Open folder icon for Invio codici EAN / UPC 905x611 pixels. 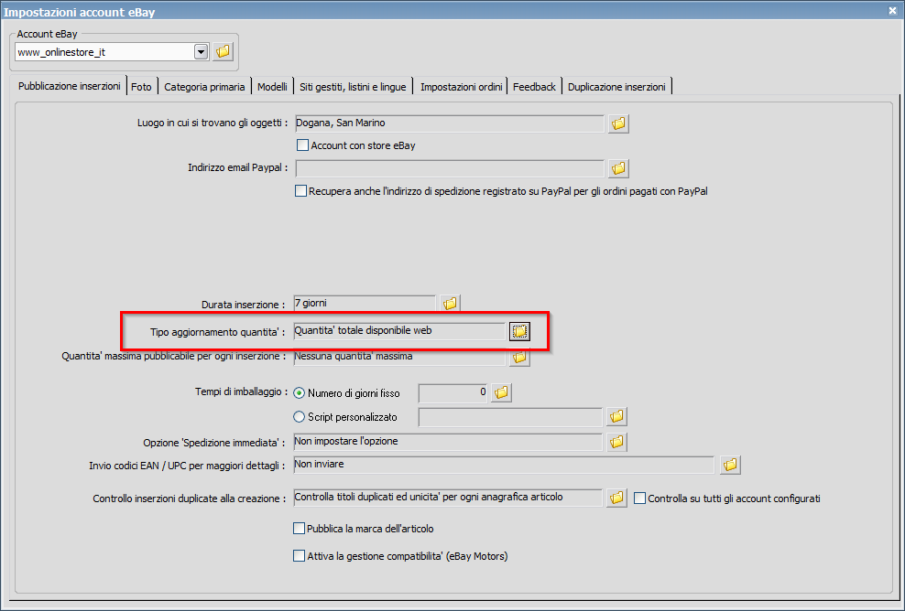point(730,465)
